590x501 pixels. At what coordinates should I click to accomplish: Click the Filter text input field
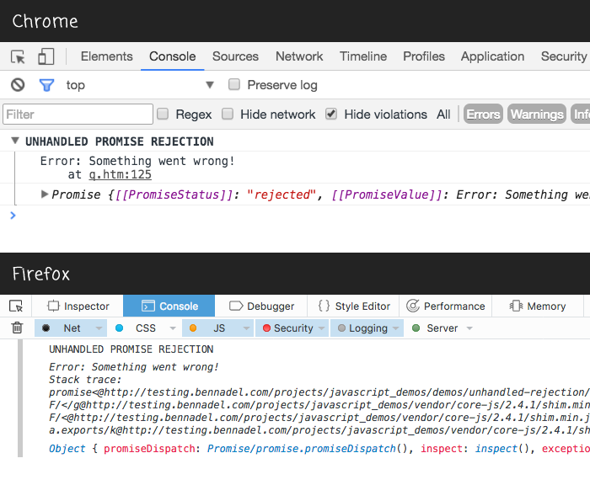click(x=78, y=115)
